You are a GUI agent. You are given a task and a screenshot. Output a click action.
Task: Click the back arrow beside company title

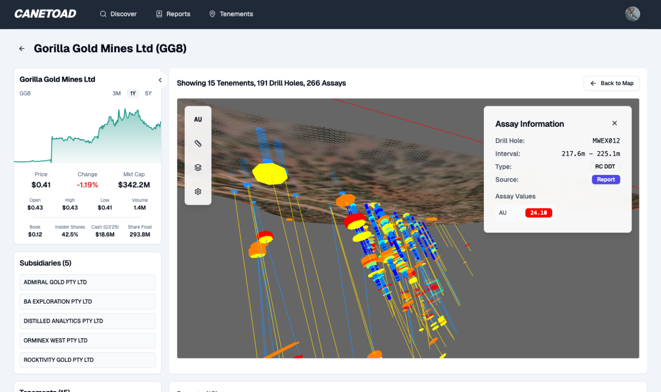point(22,49)
